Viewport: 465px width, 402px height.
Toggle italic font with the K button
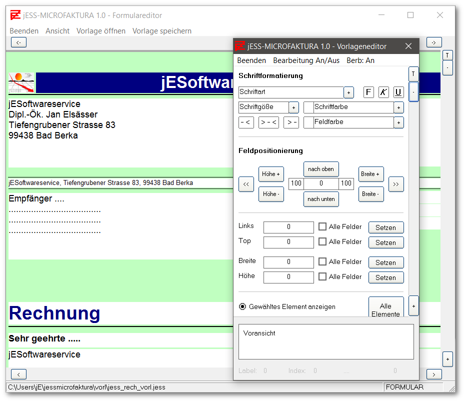(x=383, y=92)
